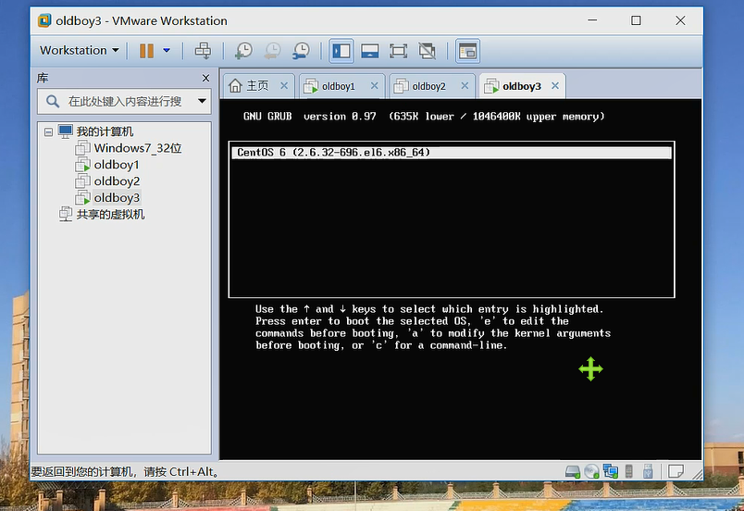
Task: Click the hard disk status icon
Action: click(x=573, y=471)
